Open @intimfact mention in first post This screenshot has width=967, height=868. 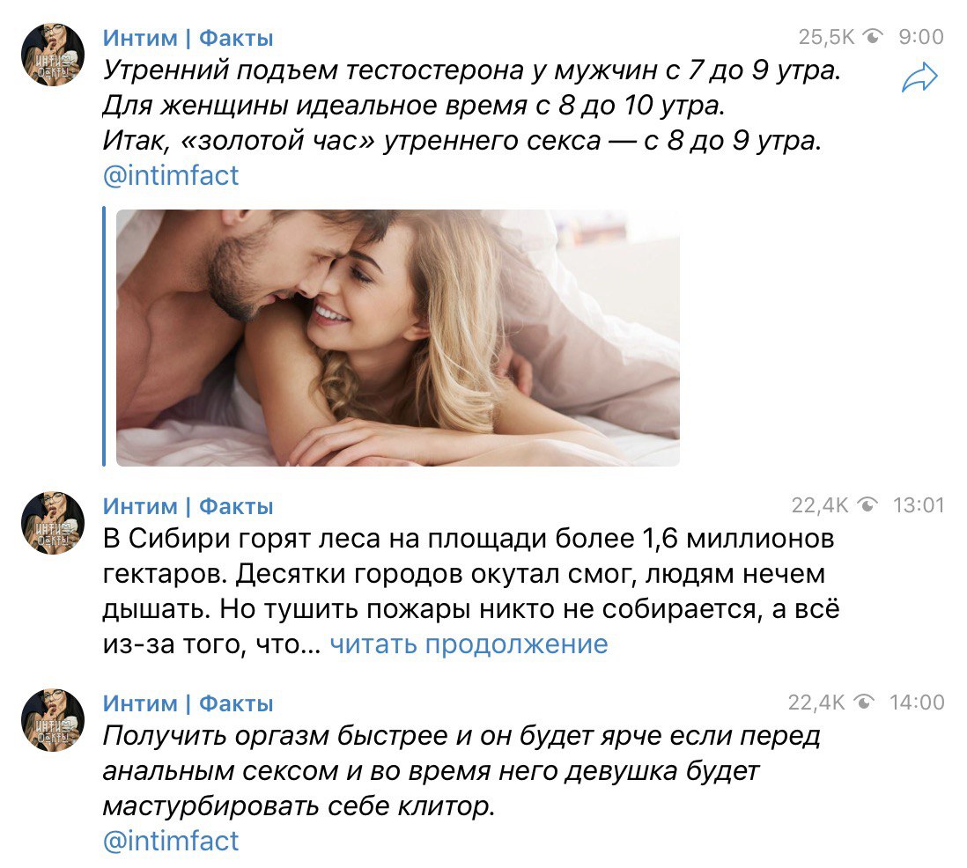click(x=171, y=176)
